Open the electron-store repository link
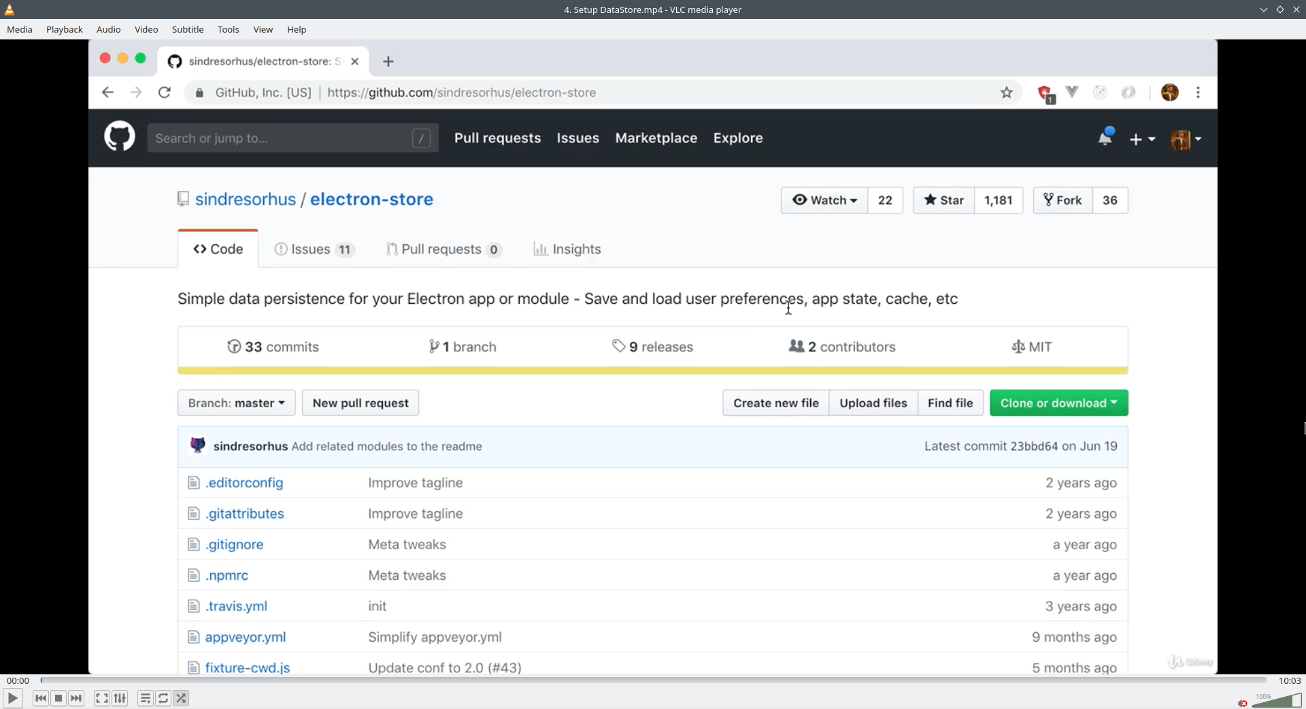This screenshot has width=1306, height=709. pos(371,199)
